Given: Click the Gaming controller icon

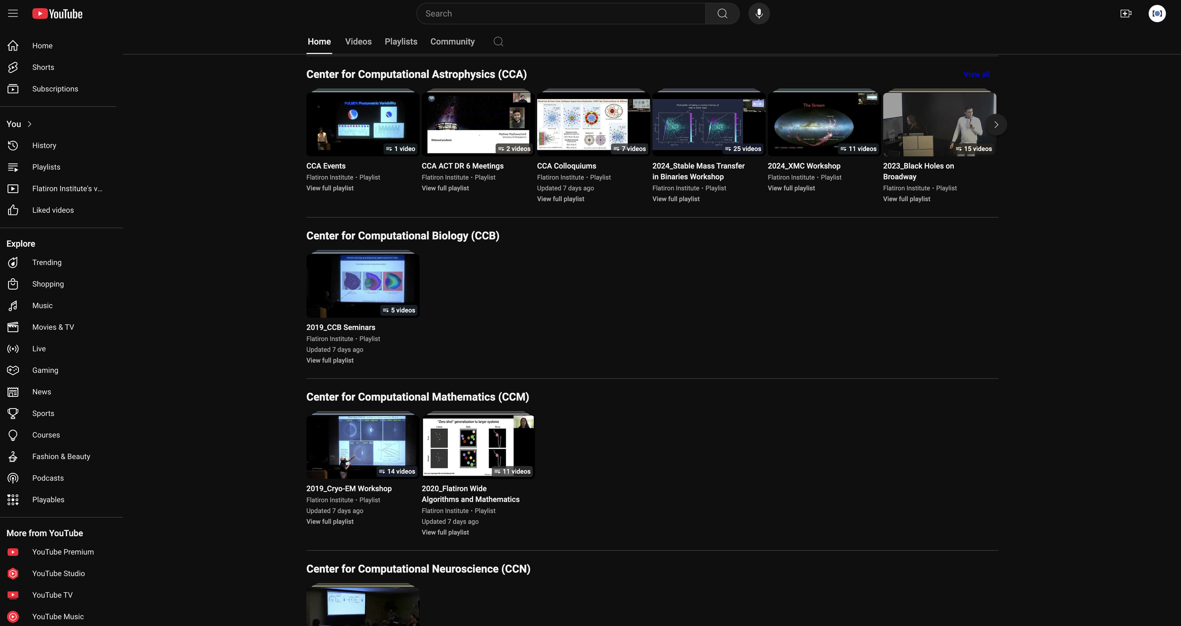Looking at the screenshot, I should (13, 370).
